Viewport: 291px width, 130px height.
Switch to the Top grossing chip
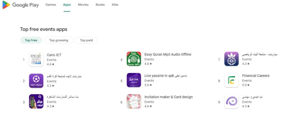[x=59, y=40]
